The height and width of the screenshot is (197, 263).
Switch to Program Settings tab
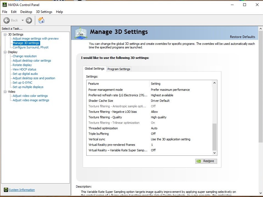coord(119,69)
